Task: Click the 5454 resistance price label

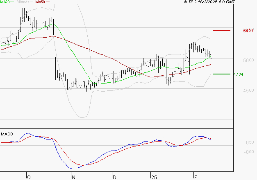Action: coord(248,31)
